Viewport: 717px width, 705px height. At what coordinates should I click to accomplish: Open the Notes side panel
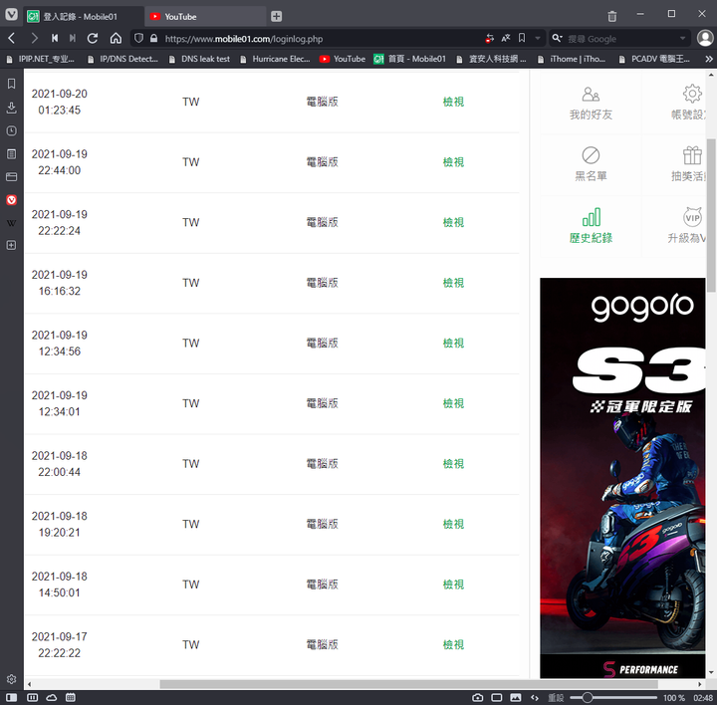point(11,154)
